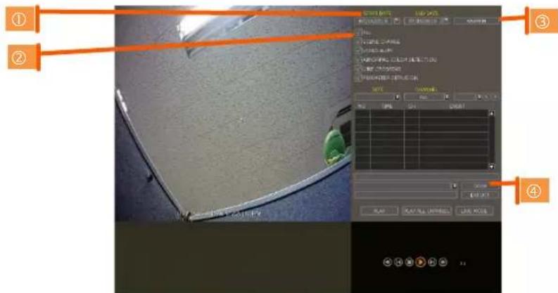Image resolution: width=558 pixels, height=293 pixels.
Task: Click the EXPORT button
Action: tap(480, 195)
